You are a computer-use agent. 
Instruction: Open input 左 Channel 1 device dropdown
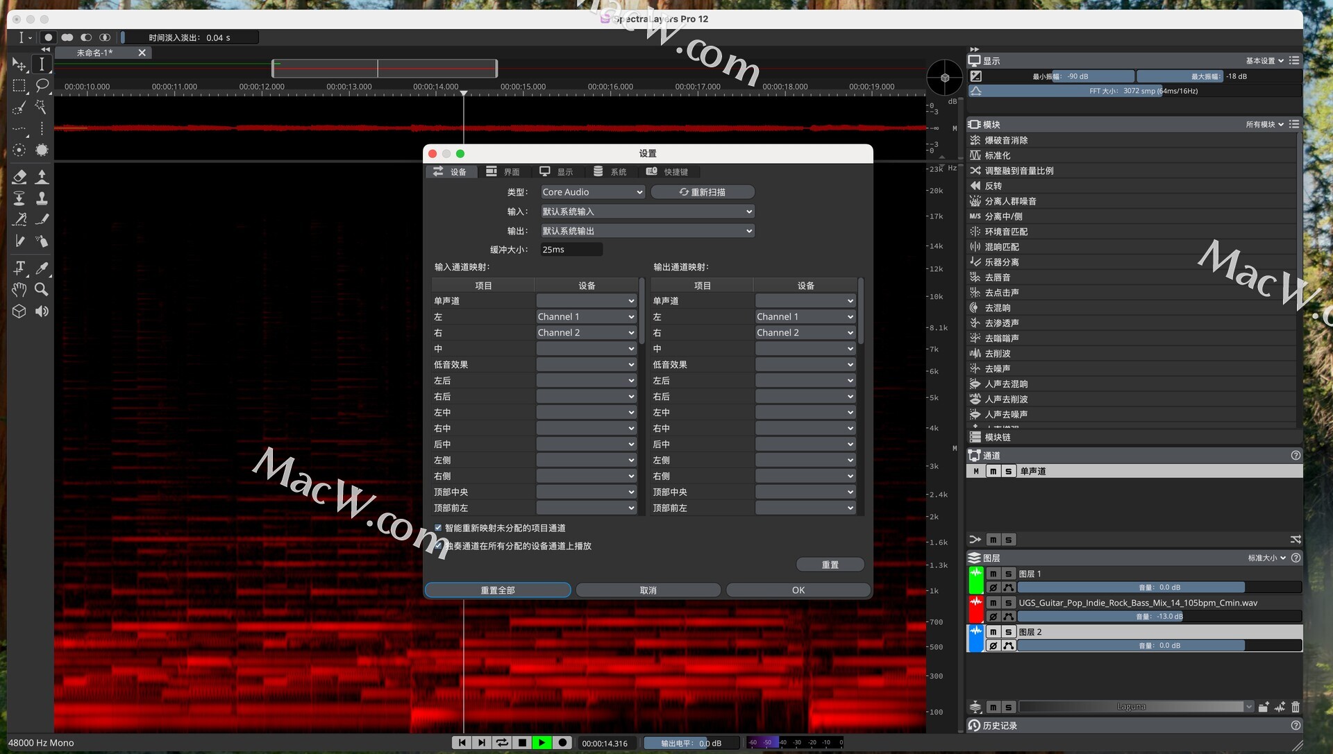(x=586, y=316)
